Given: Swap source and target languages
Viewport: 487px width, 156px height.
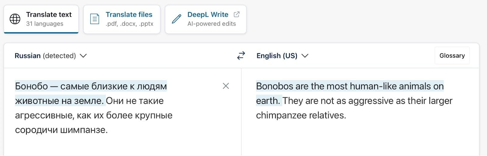Looking at the screenshot, I should tap(241, 55).
